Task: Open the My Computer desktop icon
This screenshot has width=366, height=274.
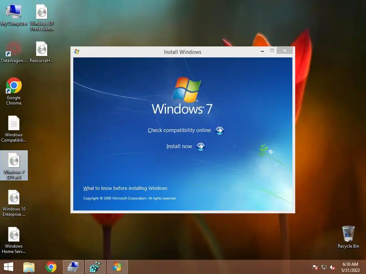Action: [x=14, y=15]
